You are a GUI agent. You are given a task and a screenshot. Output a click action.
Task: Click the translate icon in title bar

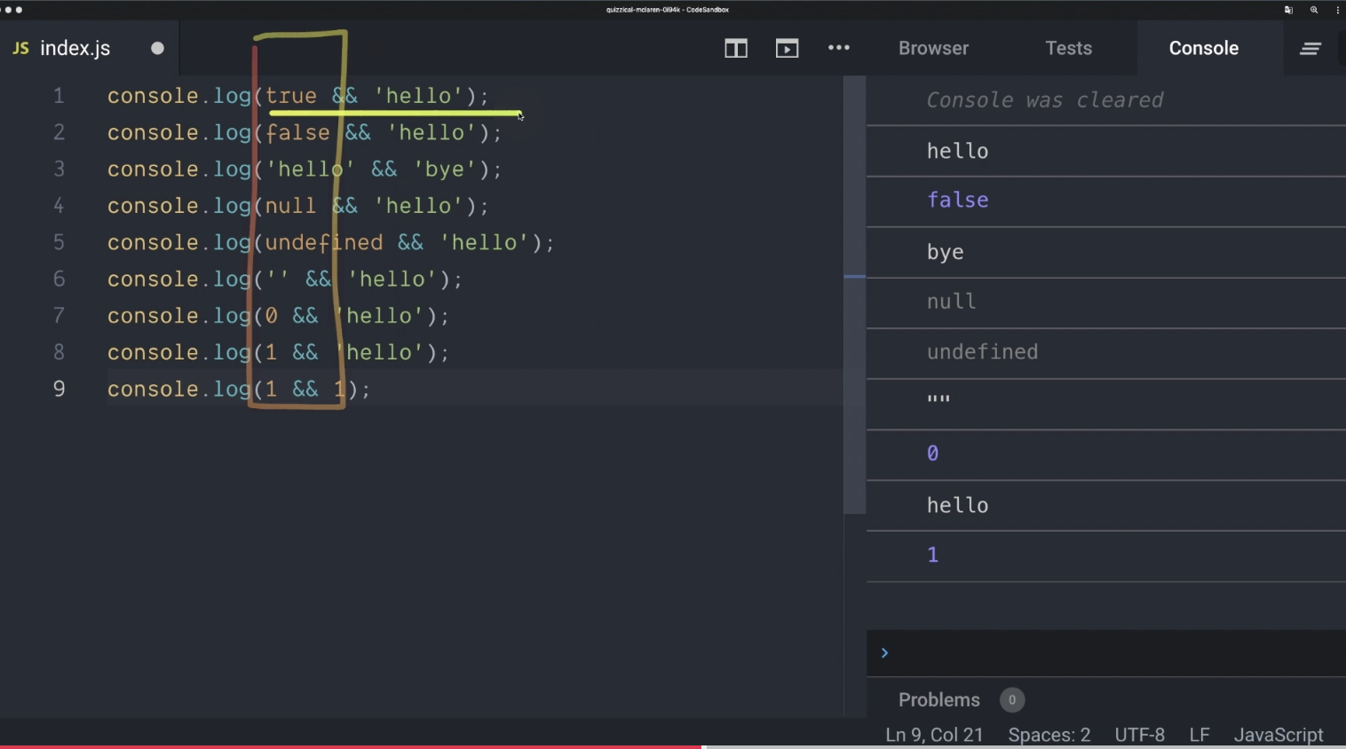(x=1288, y=10)
